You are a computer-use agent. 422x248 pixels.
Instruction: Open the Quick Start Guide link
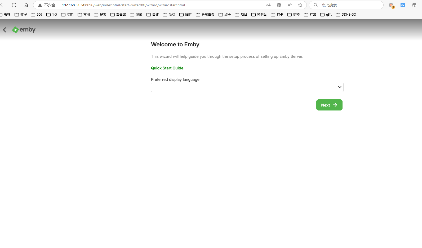click(167, 68)
